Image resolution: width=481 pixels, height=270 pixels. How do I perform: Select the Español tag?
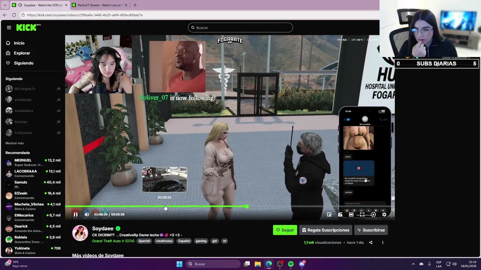coord(184,241)
